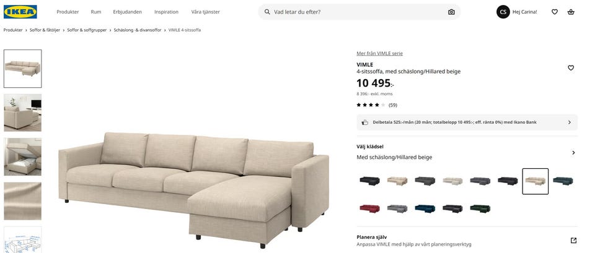Open the Inspiration menu
595x253 pixels.
(166, 12)
